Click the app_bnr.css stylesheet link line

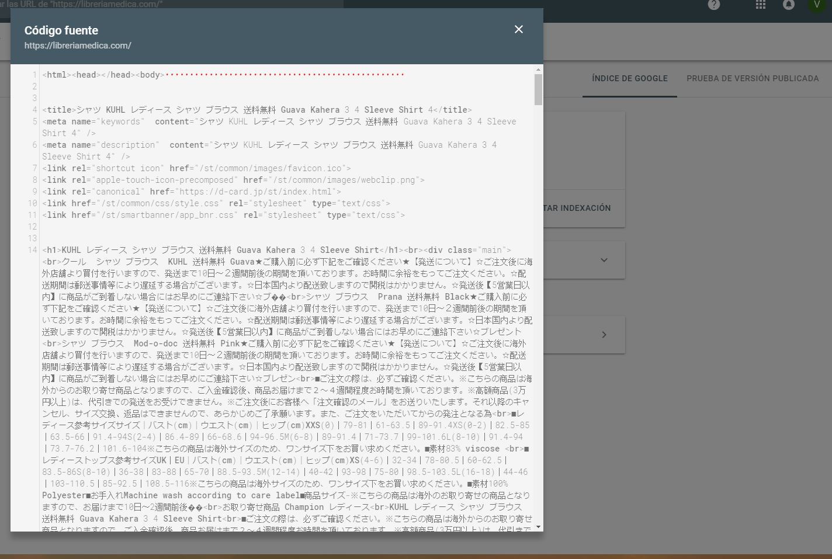tap(223, 215)
